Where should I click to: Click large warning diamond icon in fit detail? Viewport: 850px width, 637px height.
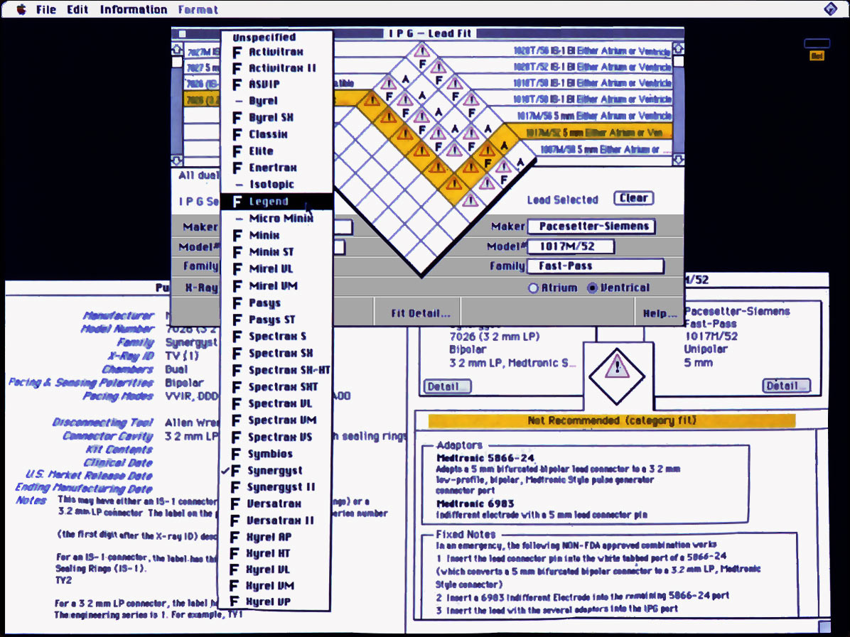617,375
